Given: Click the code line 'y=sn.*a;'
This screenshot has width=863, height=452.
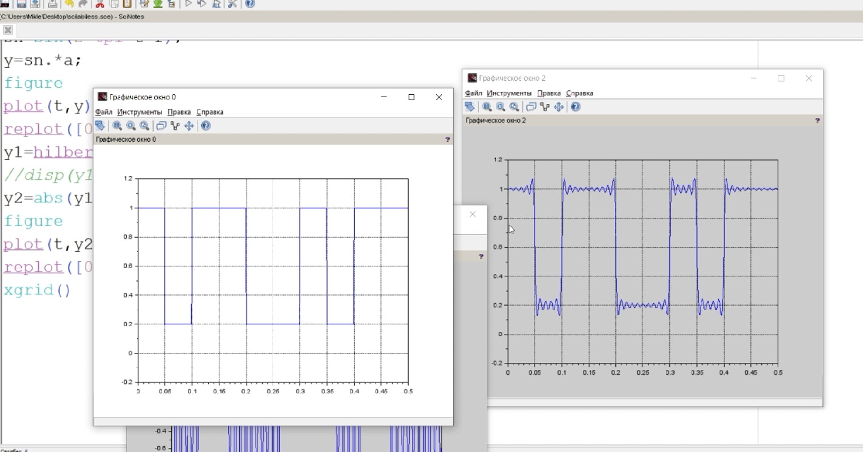Looking at the screenshot, I should coord(43,60).
